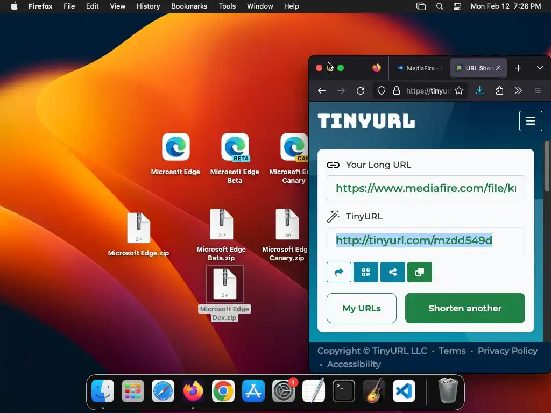Open the Help menu

[x=291, y=6]
